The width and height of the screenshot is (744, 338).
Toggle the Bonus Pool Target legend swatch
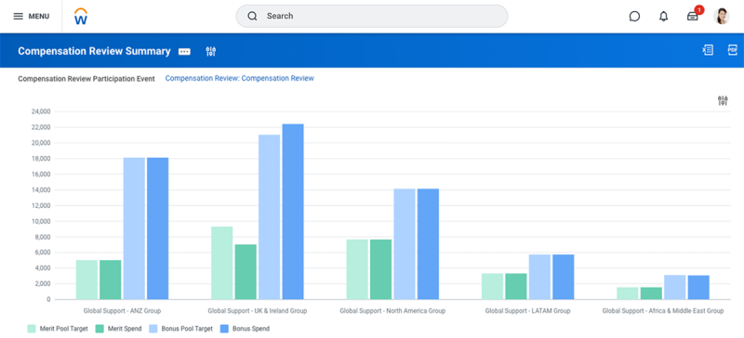point(153,329)
